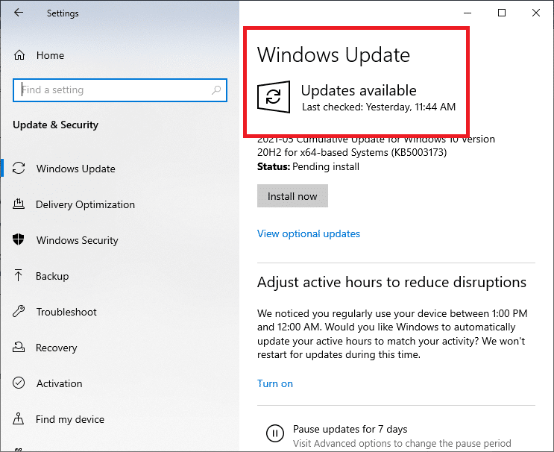The width and height of the screenshot is (554, 452).
Task: Open Delivery Optimization settings
Action: pos(85,204)
